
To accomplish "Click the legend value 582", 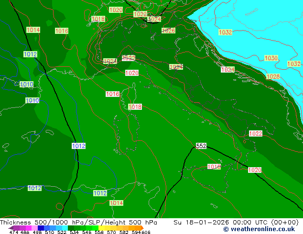I will click(x=124, y=232).
